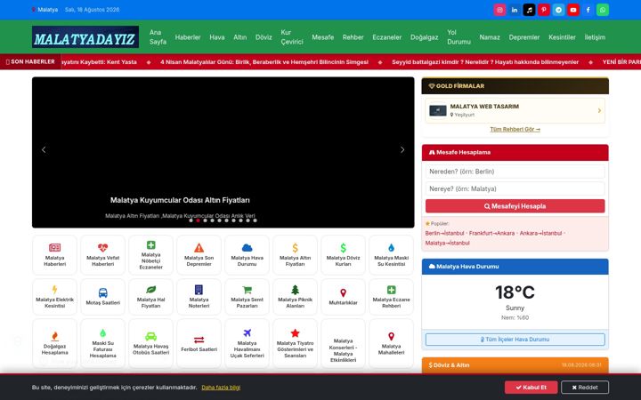Open the Malatya Konserleri Etkinlikleri tile

click(343, 344)
